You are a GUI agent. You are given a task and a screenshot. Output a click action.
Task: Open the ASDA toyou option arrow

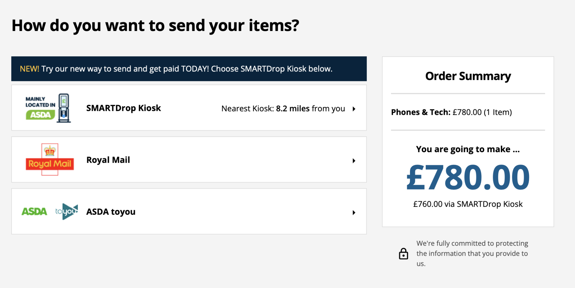[354, 212]
